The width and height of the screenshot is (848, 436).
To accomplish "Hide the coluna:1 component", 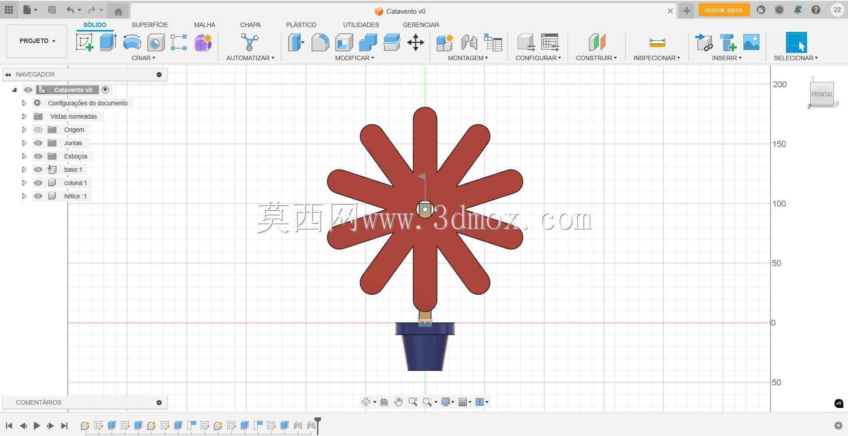I will tap(39, 183).
